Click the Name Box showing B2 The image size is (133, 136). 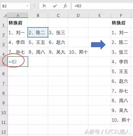point(15,6)
